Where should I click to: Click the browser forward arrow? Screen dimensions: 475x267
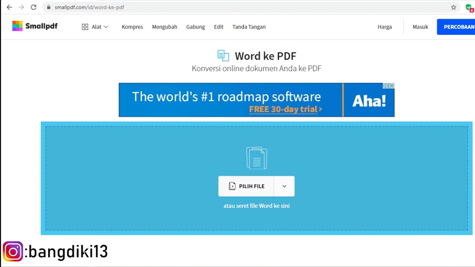click(21, 7)
